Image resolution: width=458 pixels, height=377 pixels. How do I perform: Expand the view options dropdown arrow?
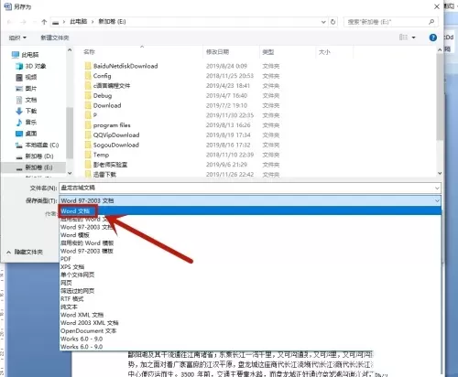(x=413, y=38)
